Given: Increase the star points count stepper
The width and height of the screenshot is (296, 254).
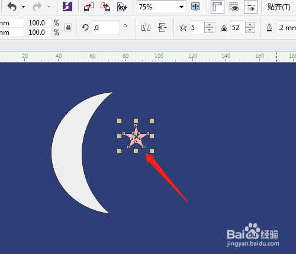Looking at the screenshot, I should pos(209,25).
